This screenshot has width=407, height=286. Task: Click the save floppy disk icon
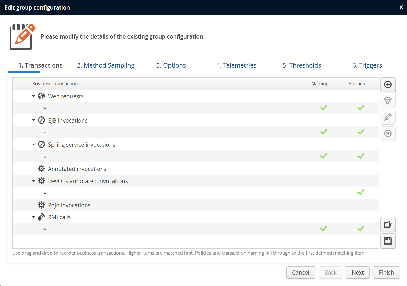388,241
